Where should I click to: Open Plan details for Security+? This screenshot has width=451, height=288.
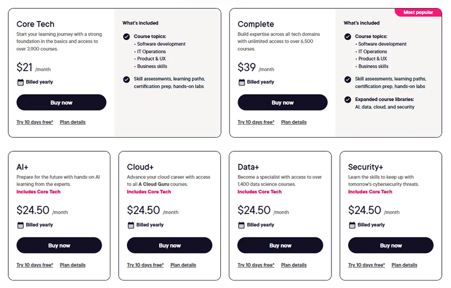pos(404,265)
